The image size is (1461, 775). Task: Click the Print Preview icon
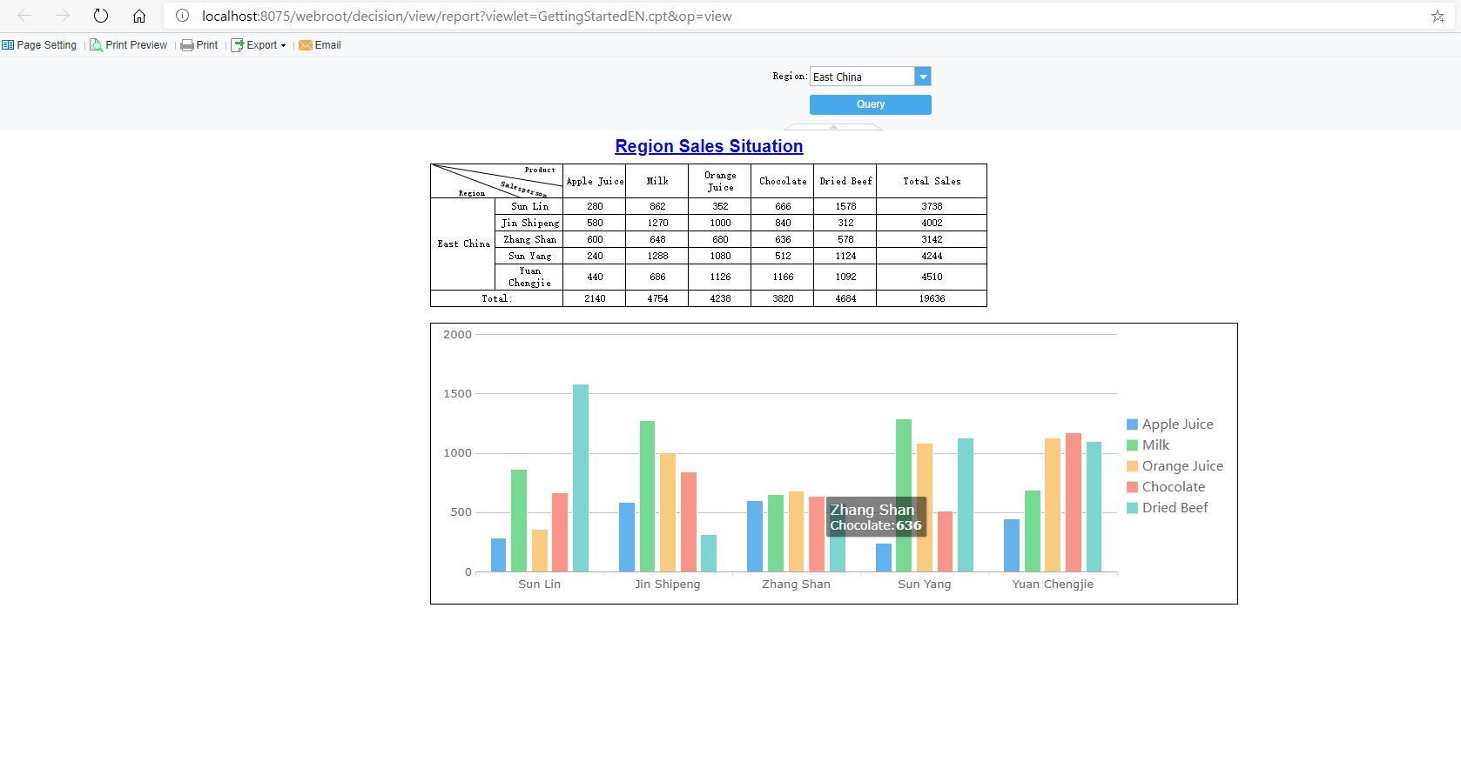tap(96, 45)
